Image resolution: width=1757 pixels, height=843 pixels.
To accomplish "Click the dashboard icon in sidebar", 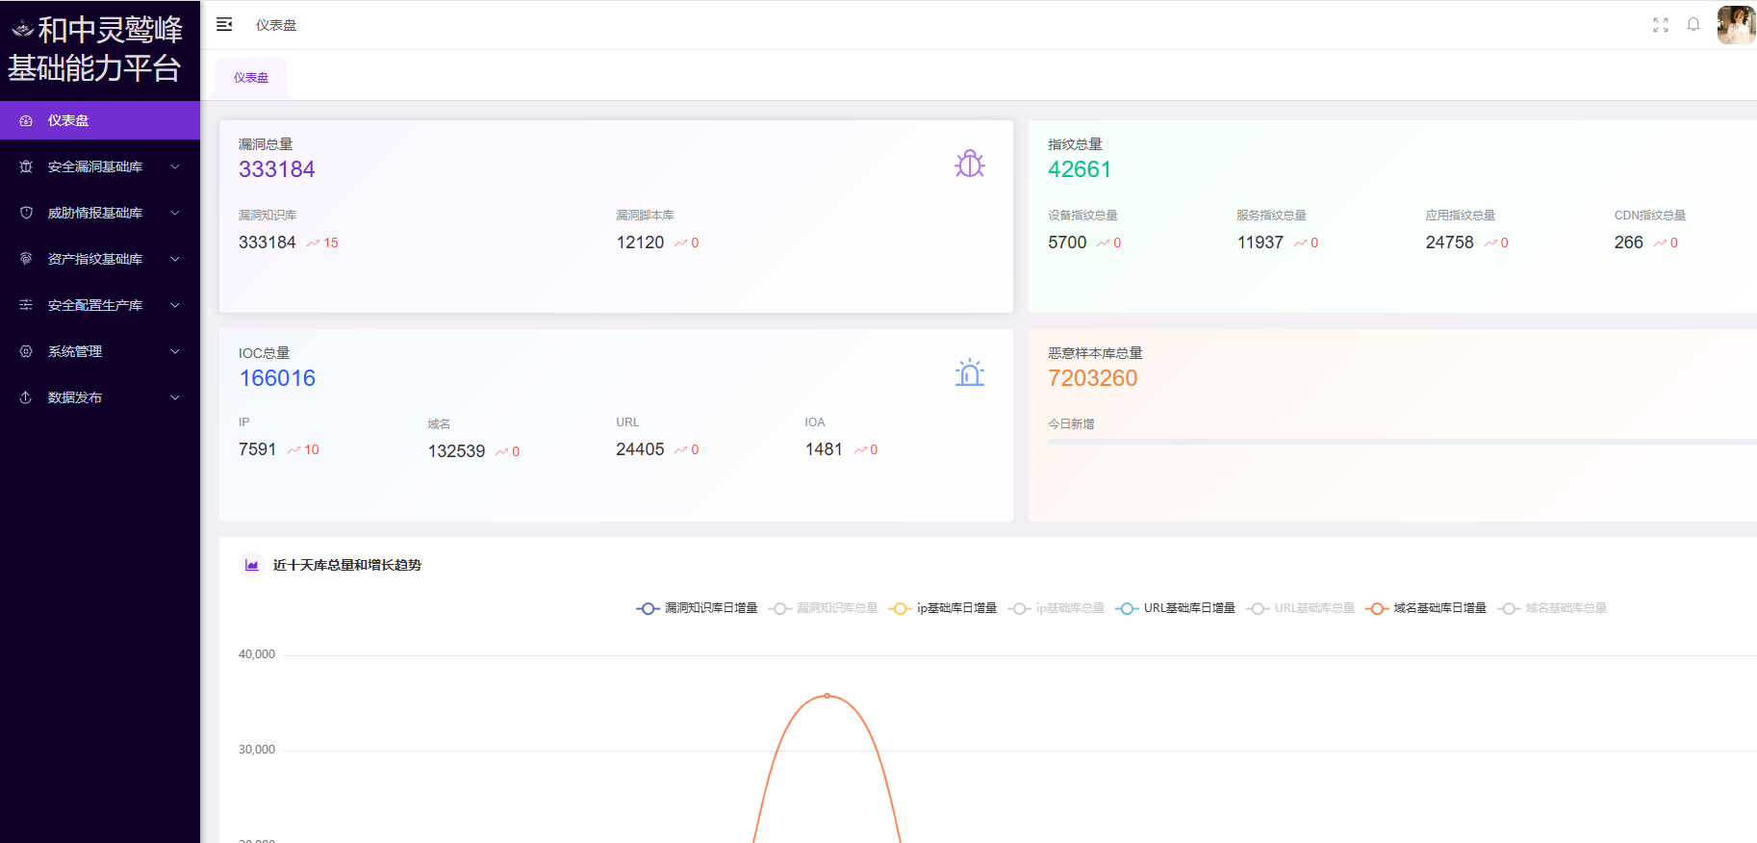I will 26,120.
